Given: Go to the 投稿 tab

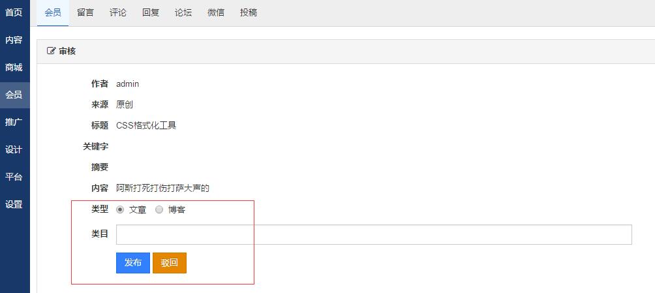Looking at the screenshot, I should point(249,12).
